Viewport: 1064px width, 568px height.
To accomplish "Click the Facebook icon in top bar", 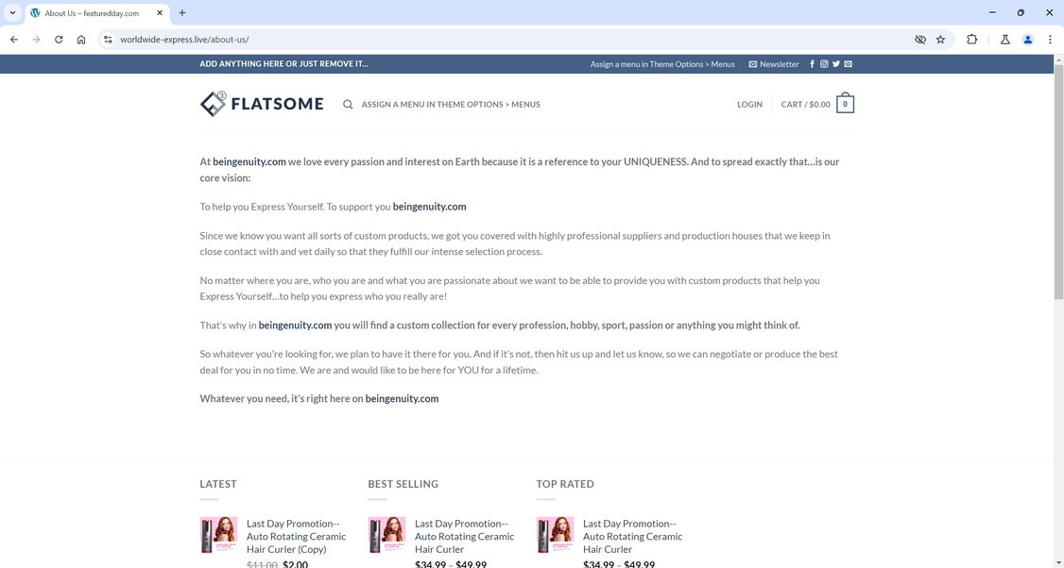I will click(812, 64).
